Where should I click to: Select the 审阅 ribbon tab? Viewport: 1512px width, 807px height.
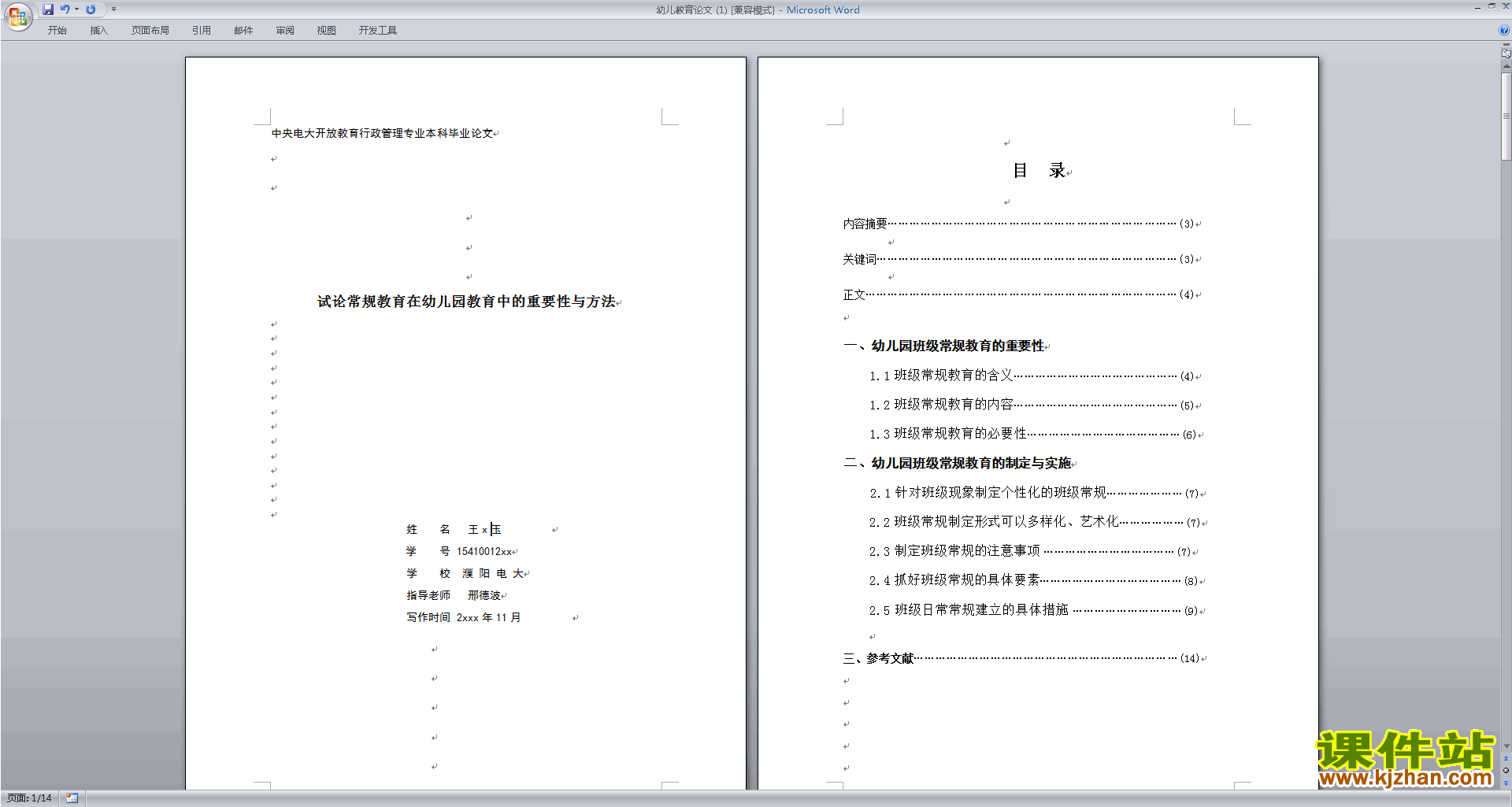pos(285,31)
